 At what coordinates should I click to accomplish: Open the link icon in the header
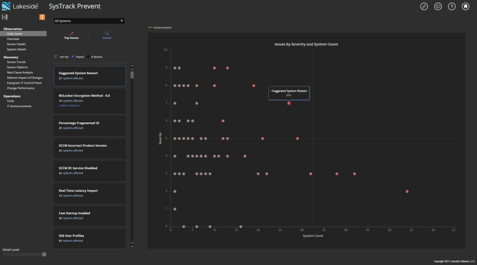(x=423, y=7)
